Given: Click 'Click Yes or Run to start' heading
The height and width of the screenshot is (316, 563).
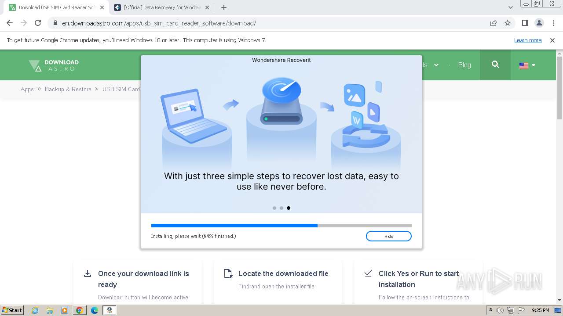Looking at the screenshot, I should (x=419, y=279).
